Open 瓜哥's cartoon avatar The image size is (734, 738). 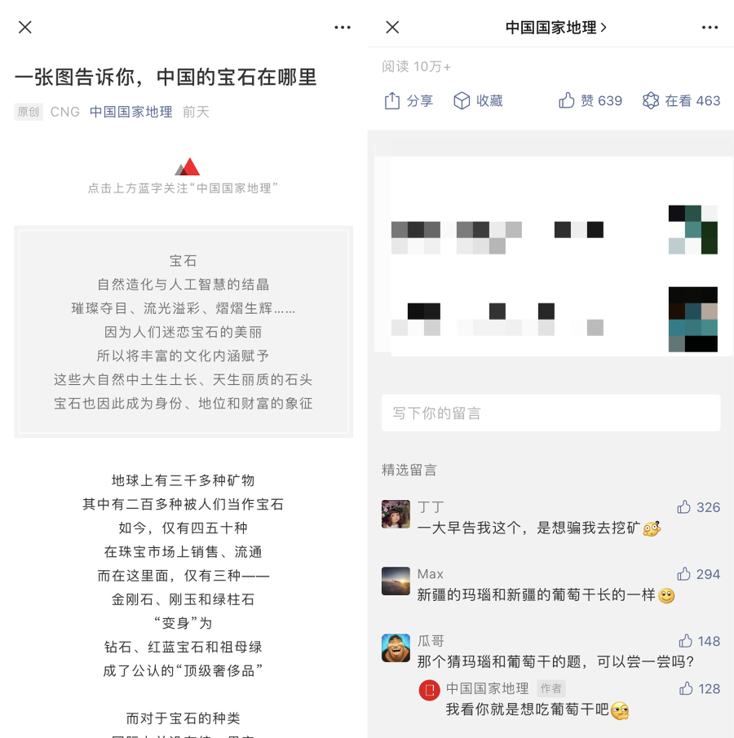(x=396, y=647)
